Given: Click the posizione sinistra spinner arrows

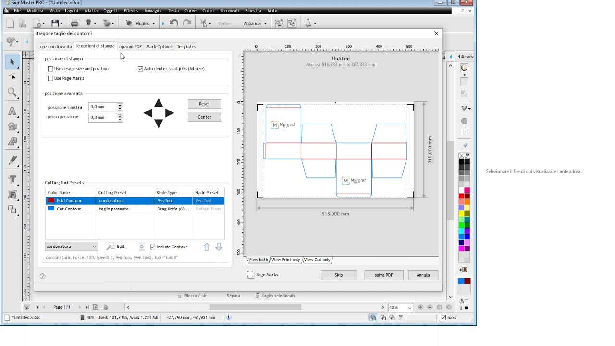Looking at the screenshot, I should point(120,107).
